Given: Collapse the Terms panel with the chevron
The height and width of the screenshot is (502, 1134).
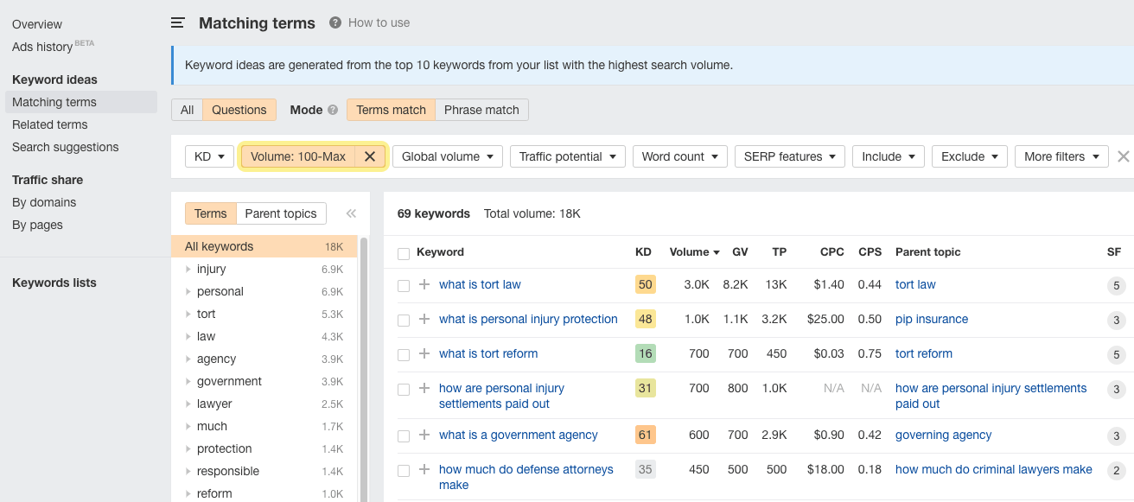Looking at the screenshot, I should pyautogui.click(x=351, y=213).
